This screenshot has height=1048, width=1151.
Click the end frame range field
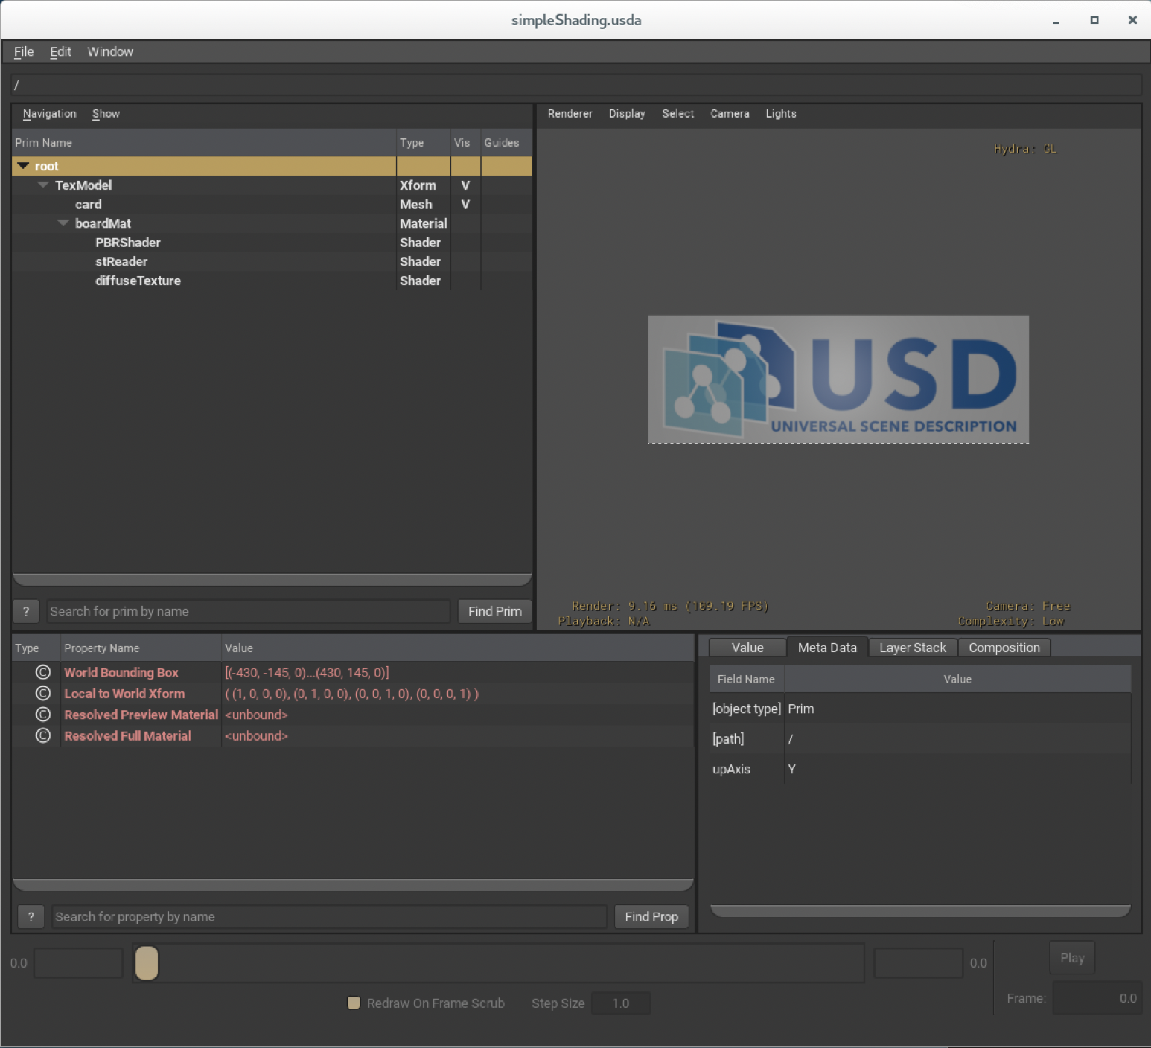[918, 963]
